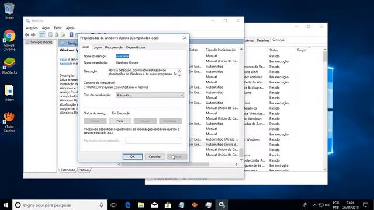Viewport: 374px width, 210px height.
Task: Click the 'Automático (Atraso ...' startup type cell
Action: click(x=222, y=139)
